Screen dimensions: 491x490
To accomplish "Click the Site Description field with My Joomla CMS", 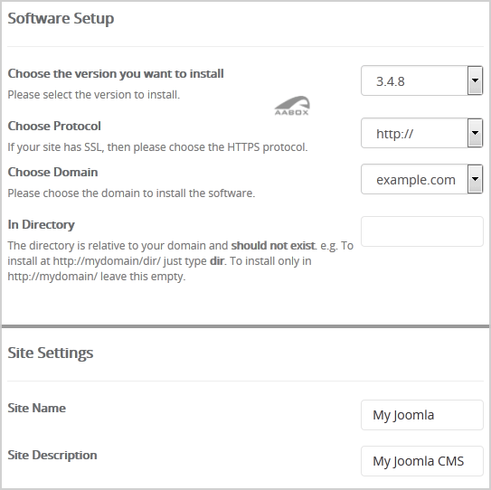I will pos(422,461).
